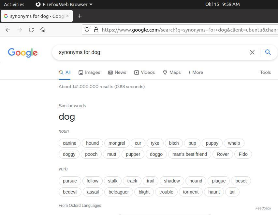Click the blue magnifier search icon
The height and width of the screenshot is (215, 278).
pos(268,52)
